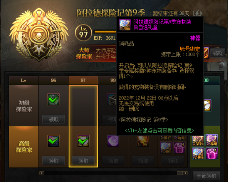Click the right scroll arrow of level list
228x182 pixels.
[185, 173]
